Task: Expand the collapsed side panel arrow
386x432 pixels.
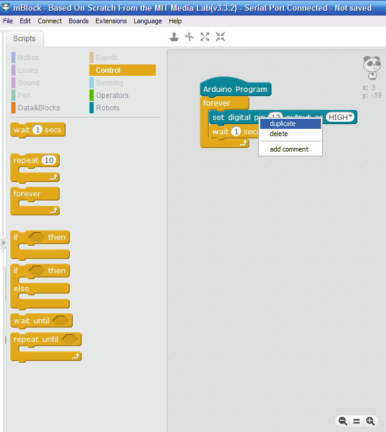Action: point(4,243)
